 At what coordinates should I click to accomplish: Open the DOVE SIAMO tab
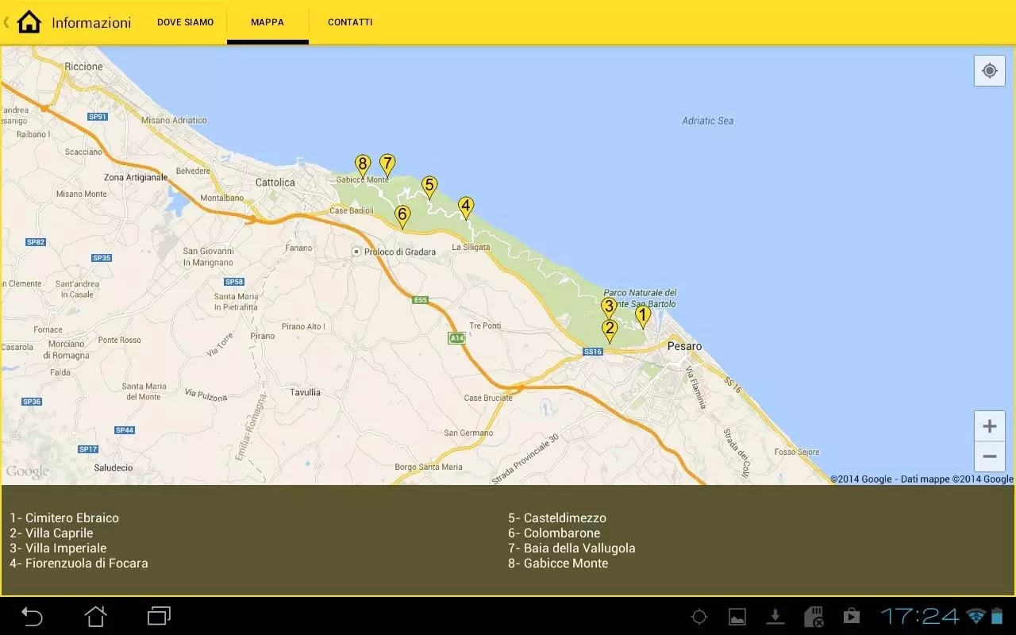click(x=185, y=22)
